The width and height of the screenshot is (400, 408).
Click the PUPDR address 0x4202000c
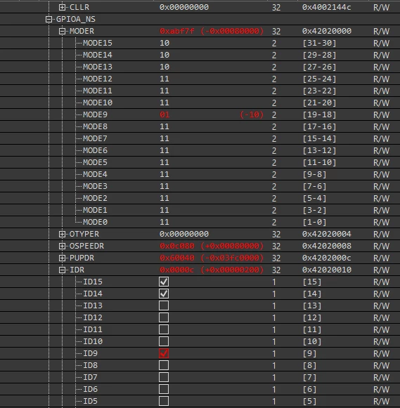tap(327, 258)
